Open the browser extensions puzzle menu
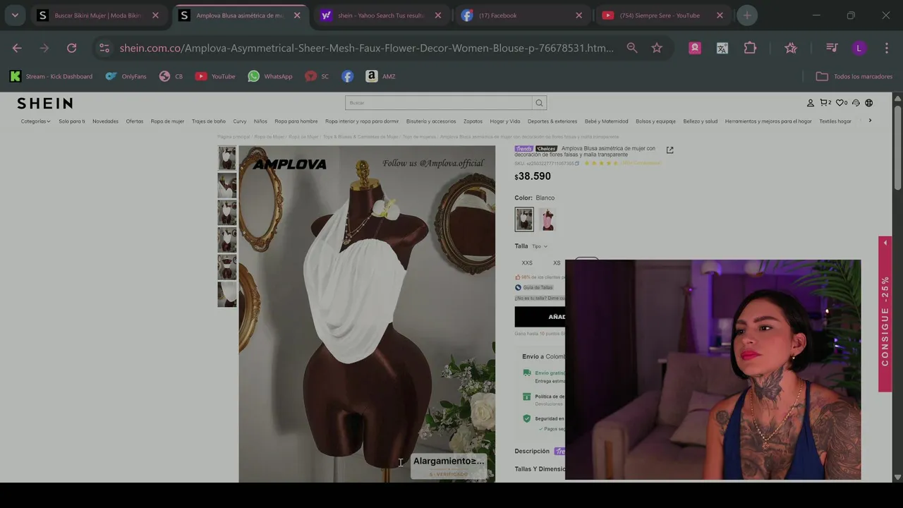Screen dimensions: 903x508 click(750, 48)
